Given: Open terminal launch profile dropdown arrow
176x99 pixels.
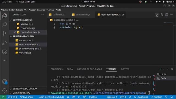Looking at the screenshot, I should point(164,69).
